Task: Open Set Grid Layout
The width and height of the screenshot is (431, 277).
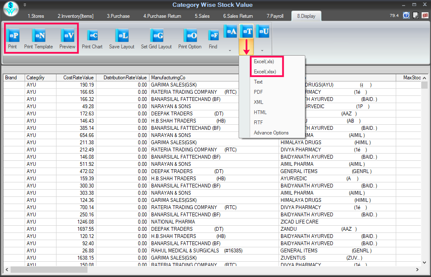Action: 156,36
